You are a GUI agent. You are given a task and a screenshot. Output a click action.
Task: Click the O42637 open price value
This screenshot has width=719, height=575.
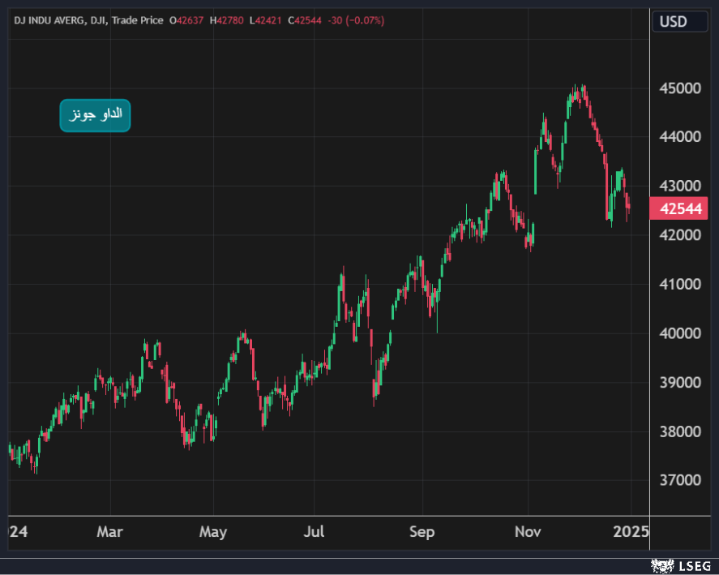coord(187,19)
